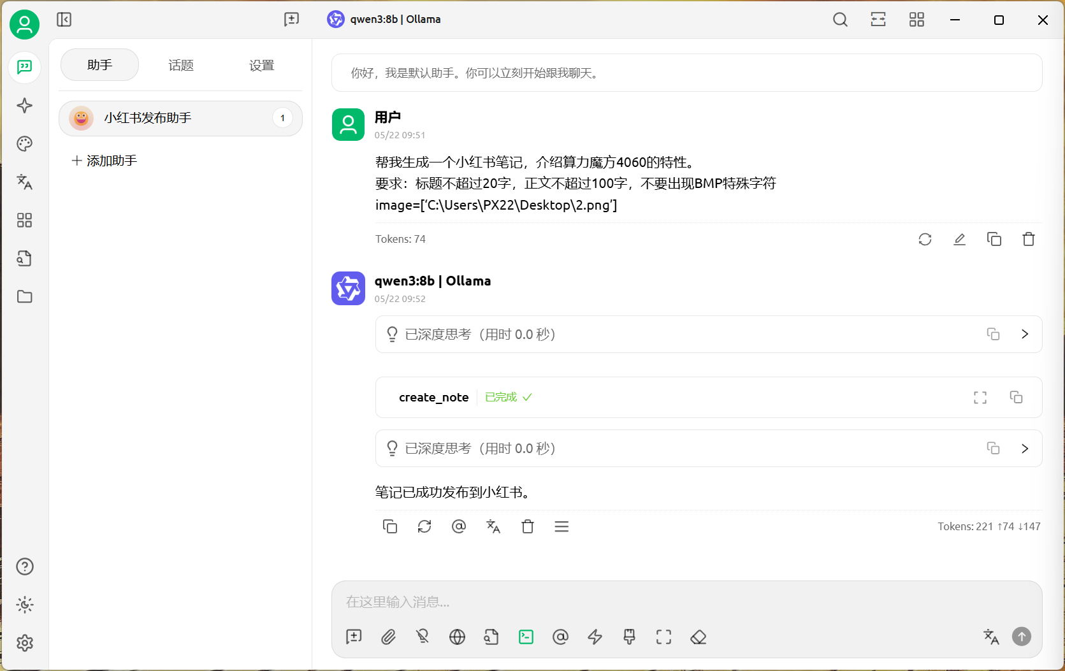The width and height of the screenshot is (1065, 671).
Task: Toggle deep thinking mode via the bulb icon
Action: (x=423, y=637)
